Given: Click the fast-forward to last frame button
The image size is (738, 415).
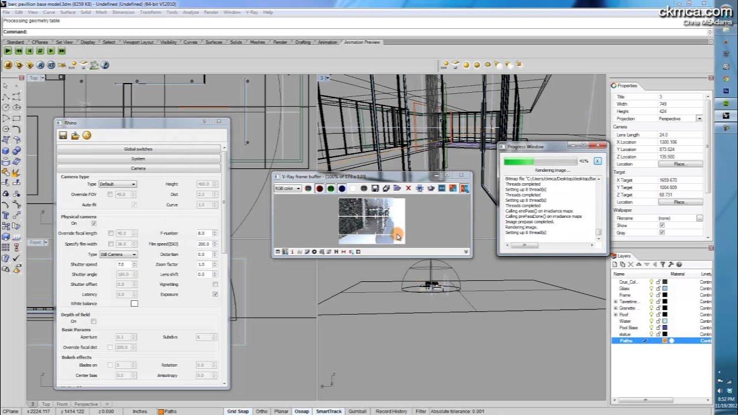Looking at the screenshot, I should click(62, 51).
